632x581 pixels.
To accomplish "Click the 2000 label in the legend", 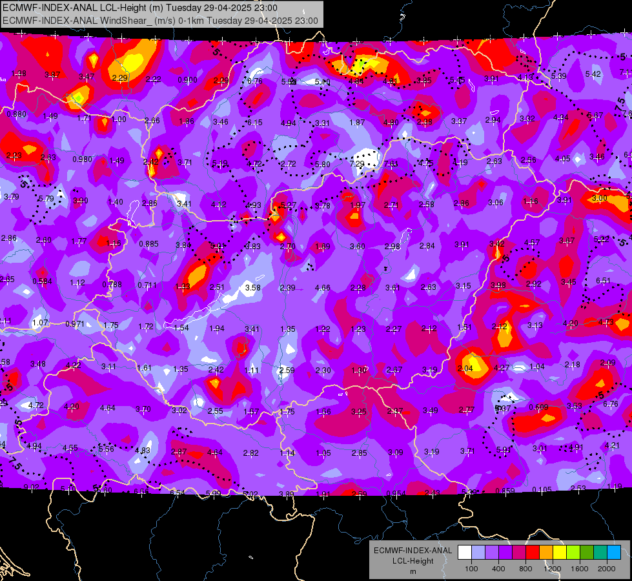I will coord(607,569).
